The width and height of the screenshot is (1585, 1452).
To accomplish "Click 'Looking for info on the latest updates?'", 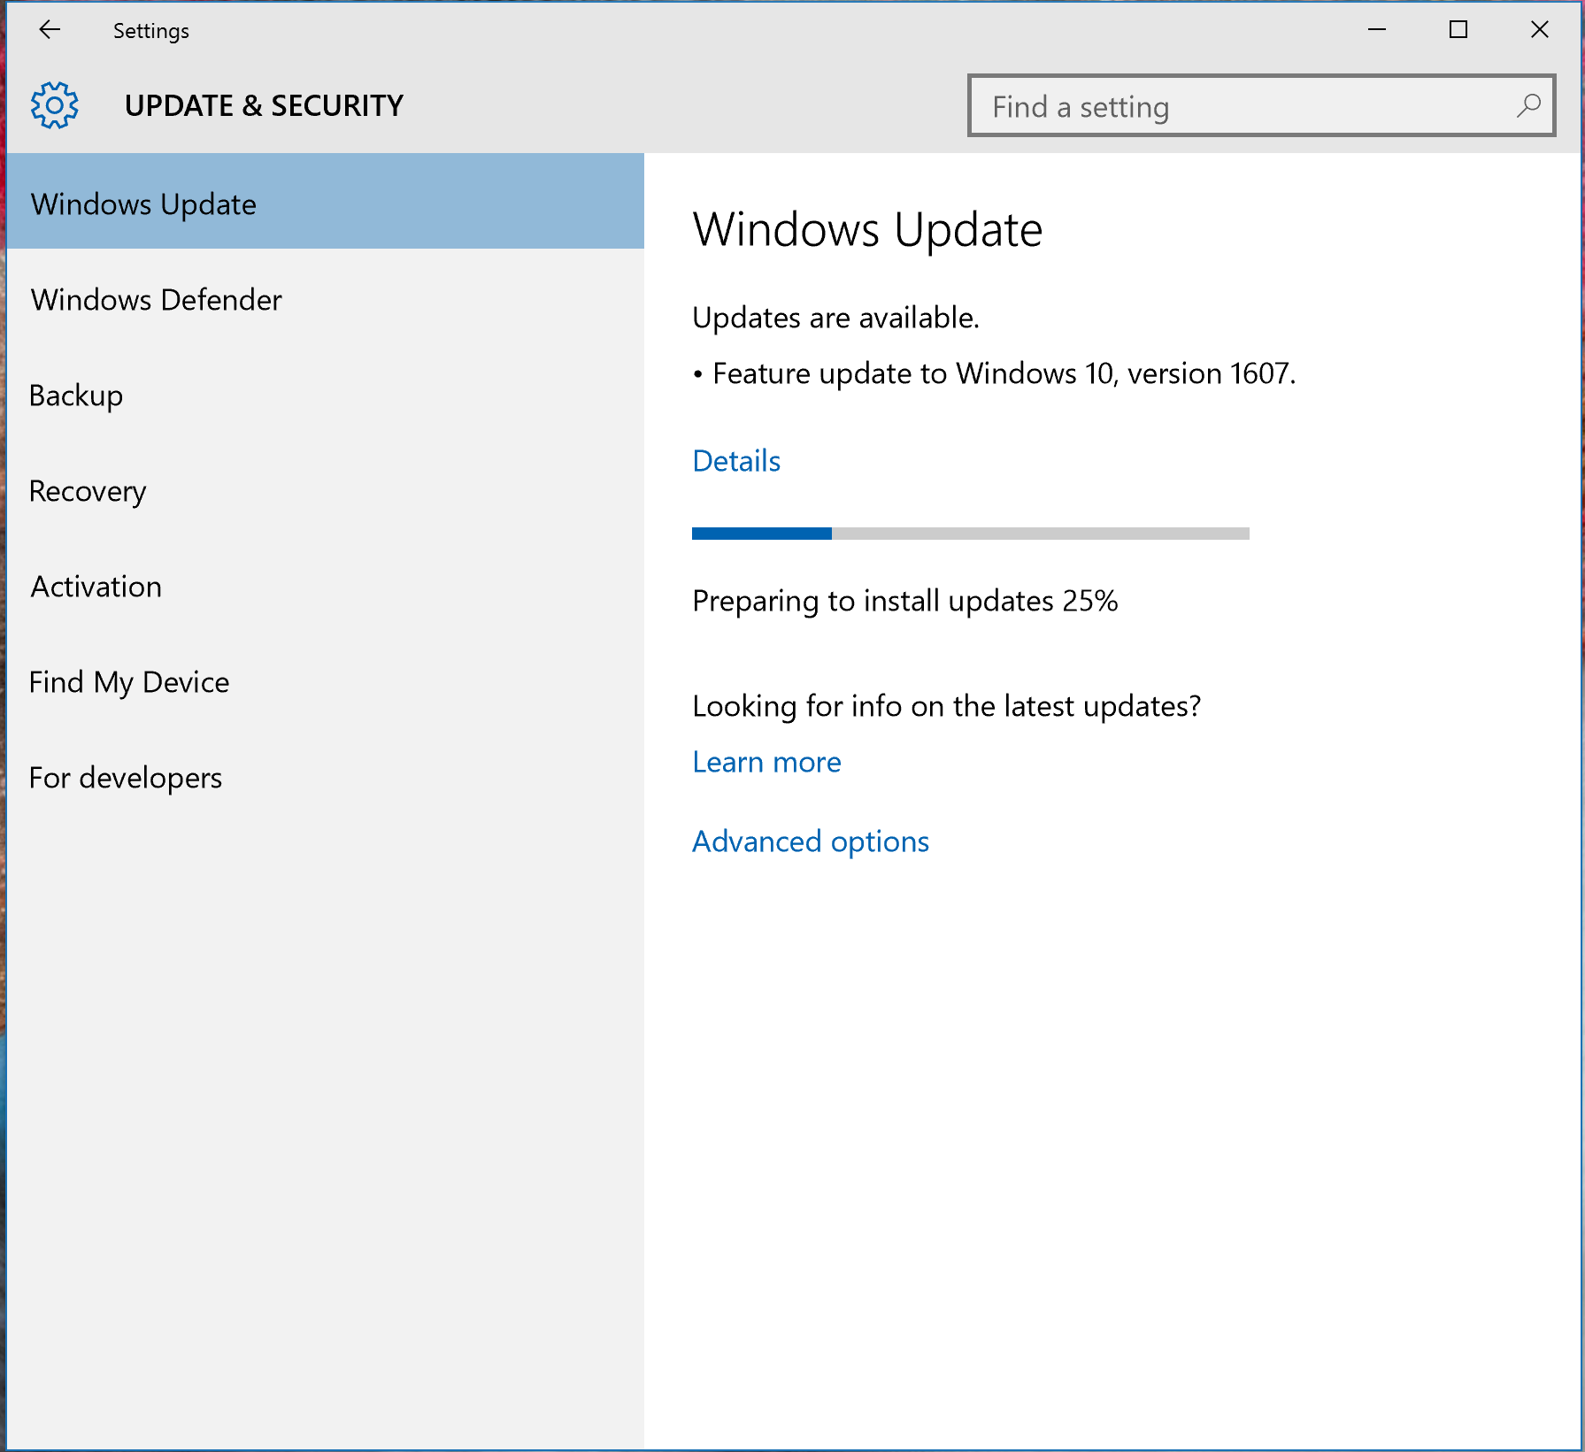I will click(947, 706).
